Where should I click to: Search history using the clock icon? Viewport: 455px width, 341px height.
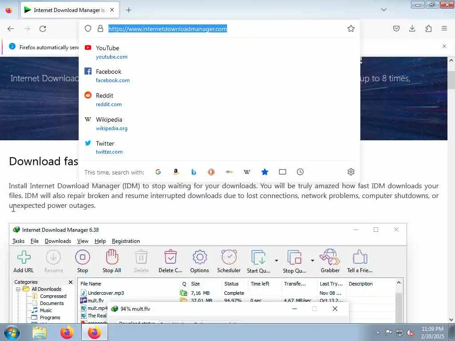[x=300, y=172]
